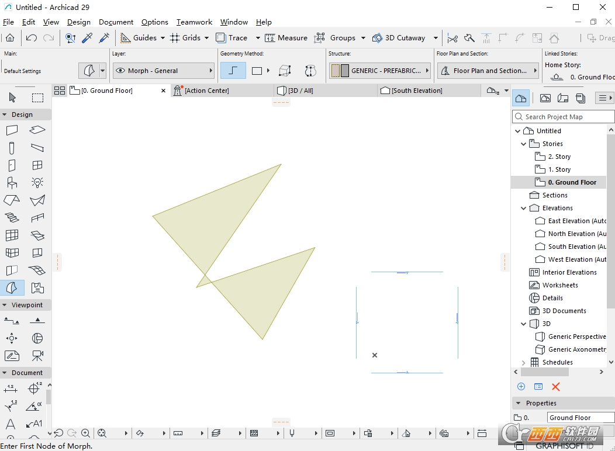The height and width of the screenshot is (451, 615).
Task: Select the Window tool
Action: (x=37, y=165)
